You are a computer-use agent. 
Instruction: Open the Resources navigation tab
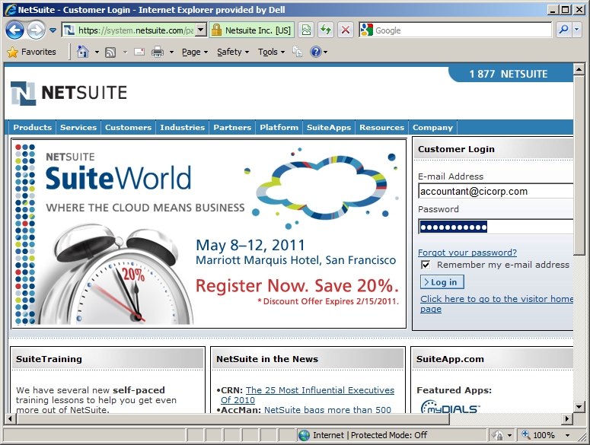click(381, 127)
